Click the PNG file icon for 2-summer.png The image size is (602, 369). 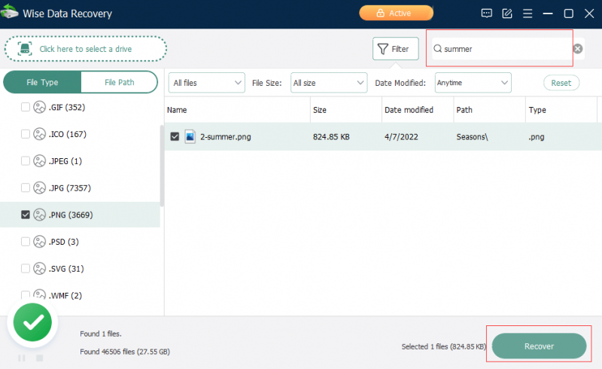[190, 137]
